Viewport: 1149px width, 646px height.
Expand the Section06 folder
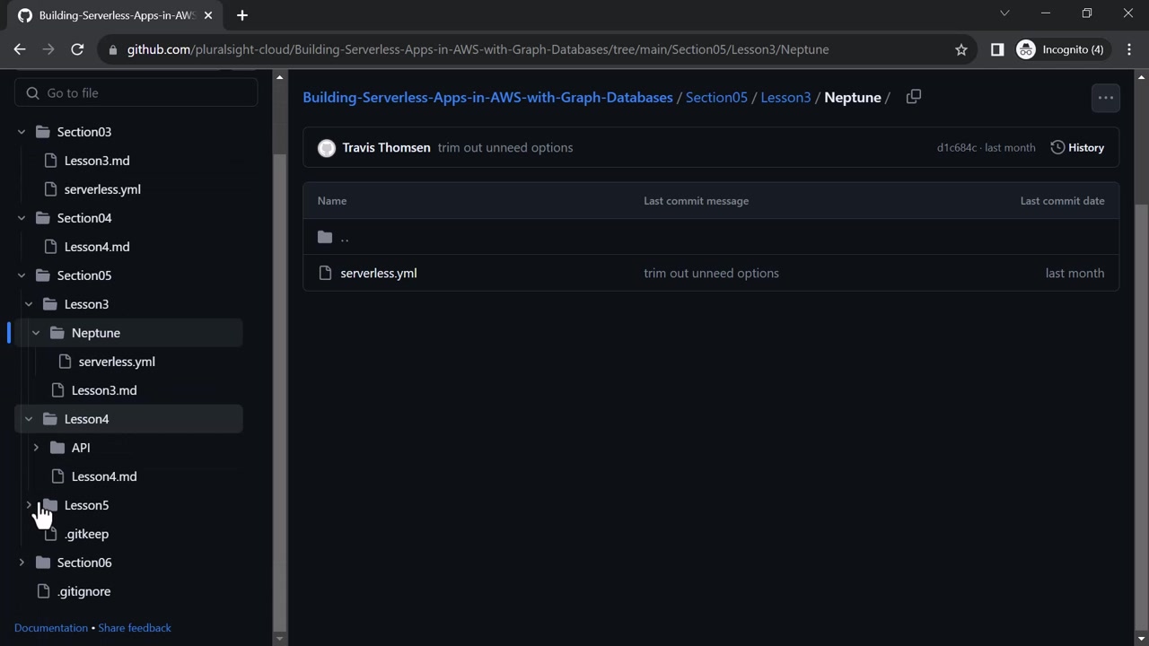(22, 563)
